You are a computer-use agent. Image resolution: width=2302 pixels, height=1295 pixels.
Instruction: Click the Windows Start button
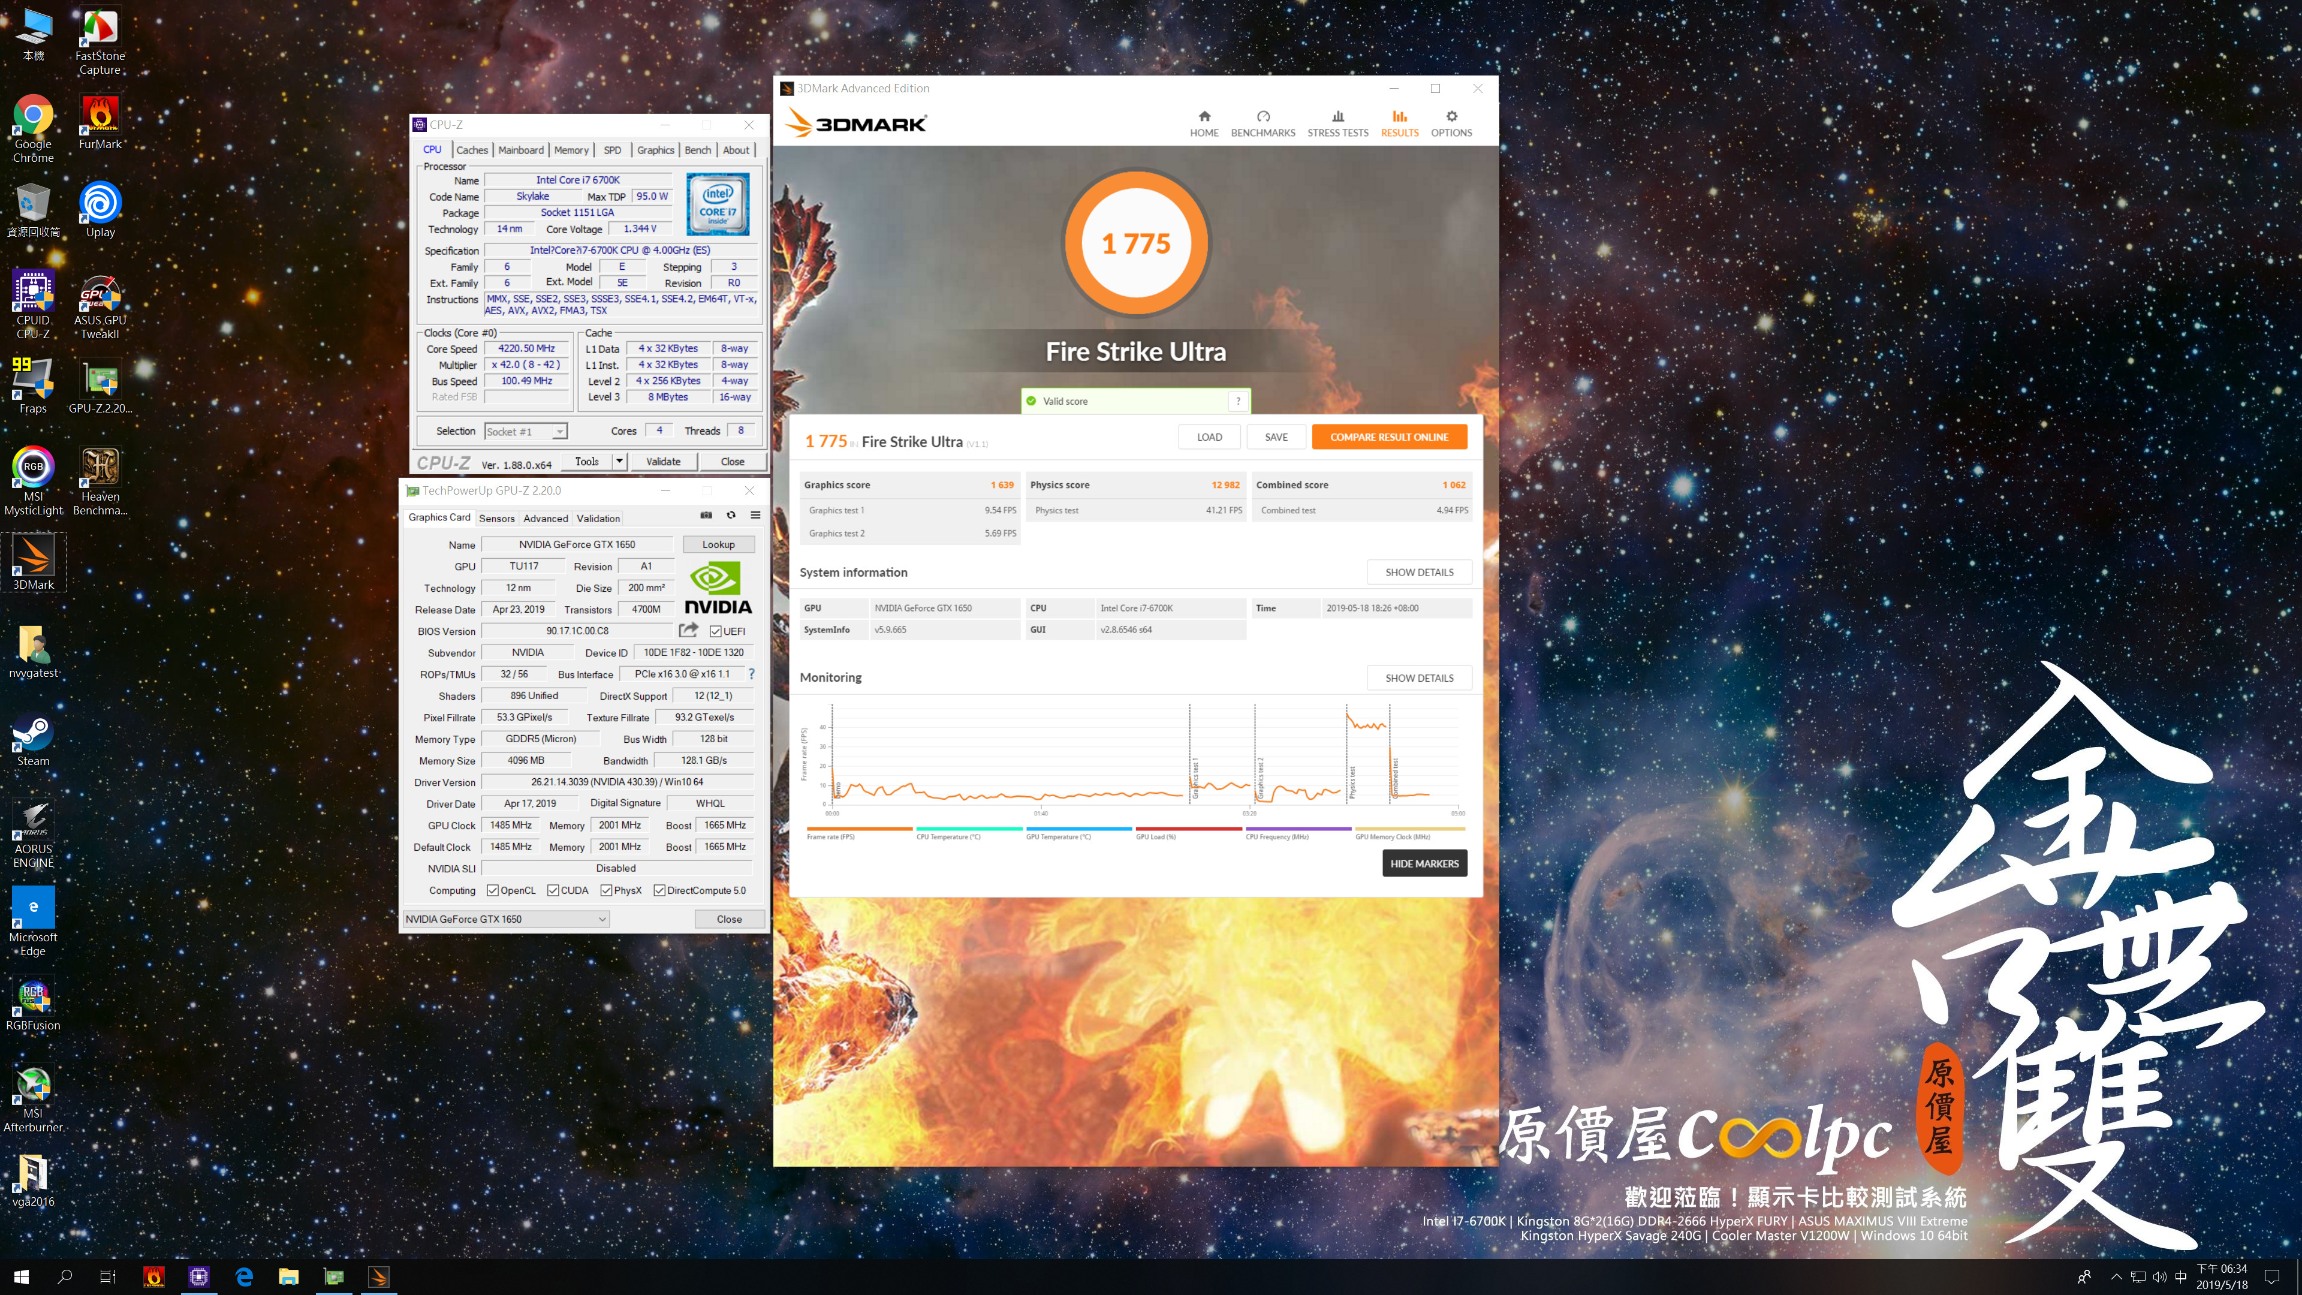22,1276
